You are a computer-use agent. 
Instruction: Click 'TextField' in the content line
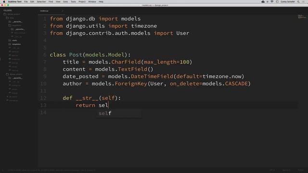point(132,69)
